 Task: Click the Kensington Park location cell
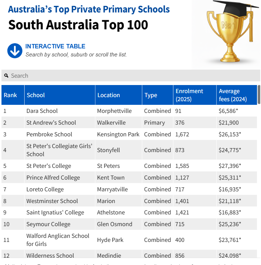click(x=119, y=135)
